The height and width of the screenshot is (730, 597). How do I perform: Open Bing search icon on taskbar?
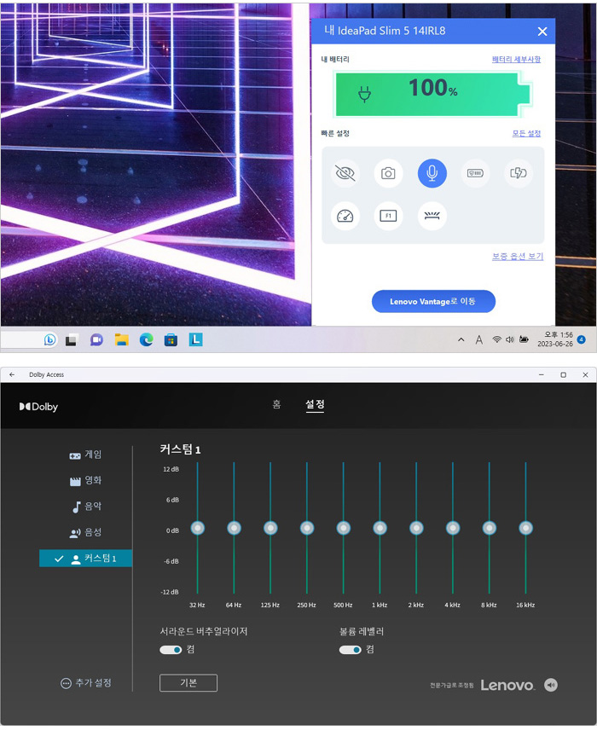point(49,340)
